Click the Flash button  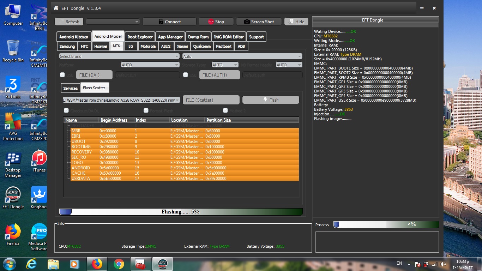tap(271, 100)
